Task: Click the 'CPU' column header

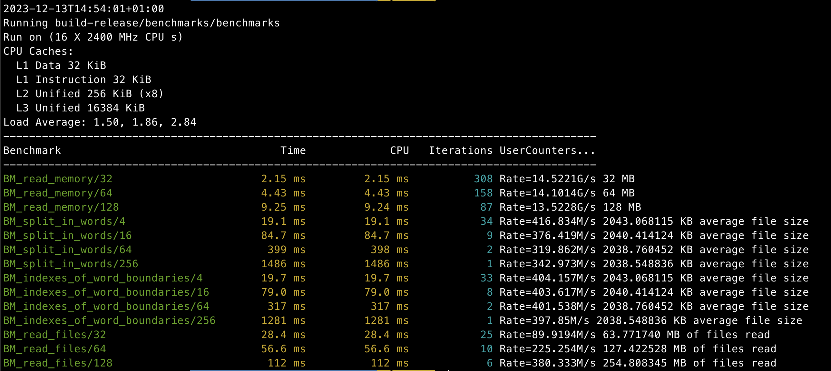Action: [x=399, y=150]
